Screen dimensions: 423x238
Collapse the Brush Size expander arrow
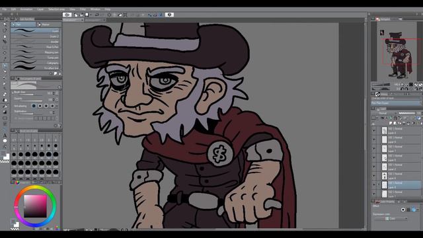[x=12, y=93]
